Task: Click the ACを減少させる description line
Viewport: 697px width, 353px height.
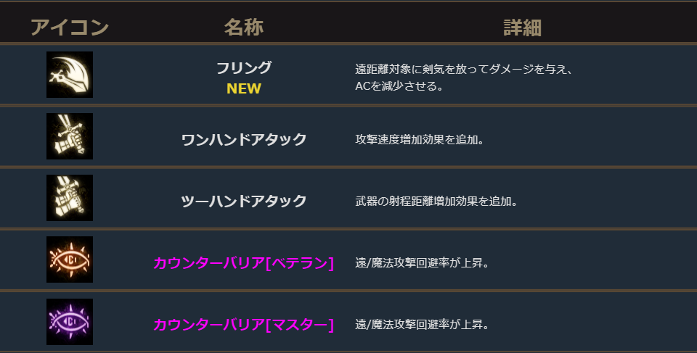Action: coord(399,86)
